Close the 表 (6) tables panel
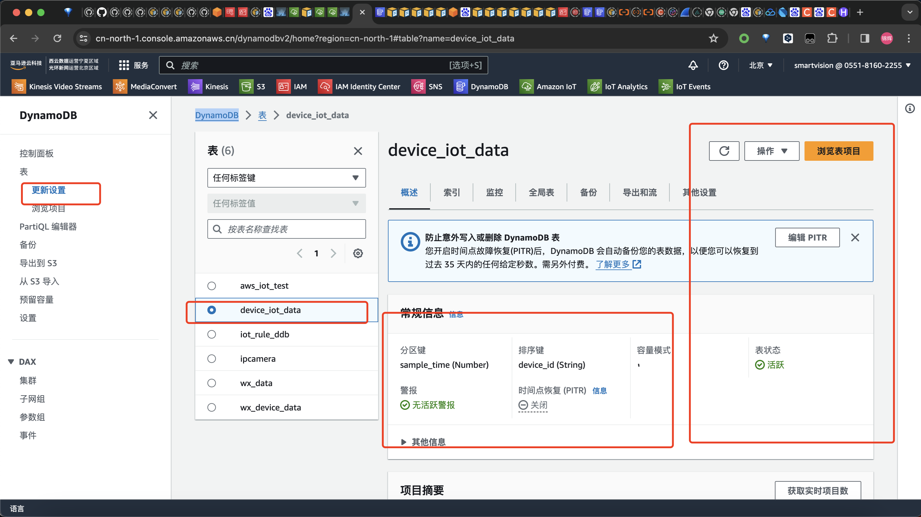921x517 pixels. 358,151
